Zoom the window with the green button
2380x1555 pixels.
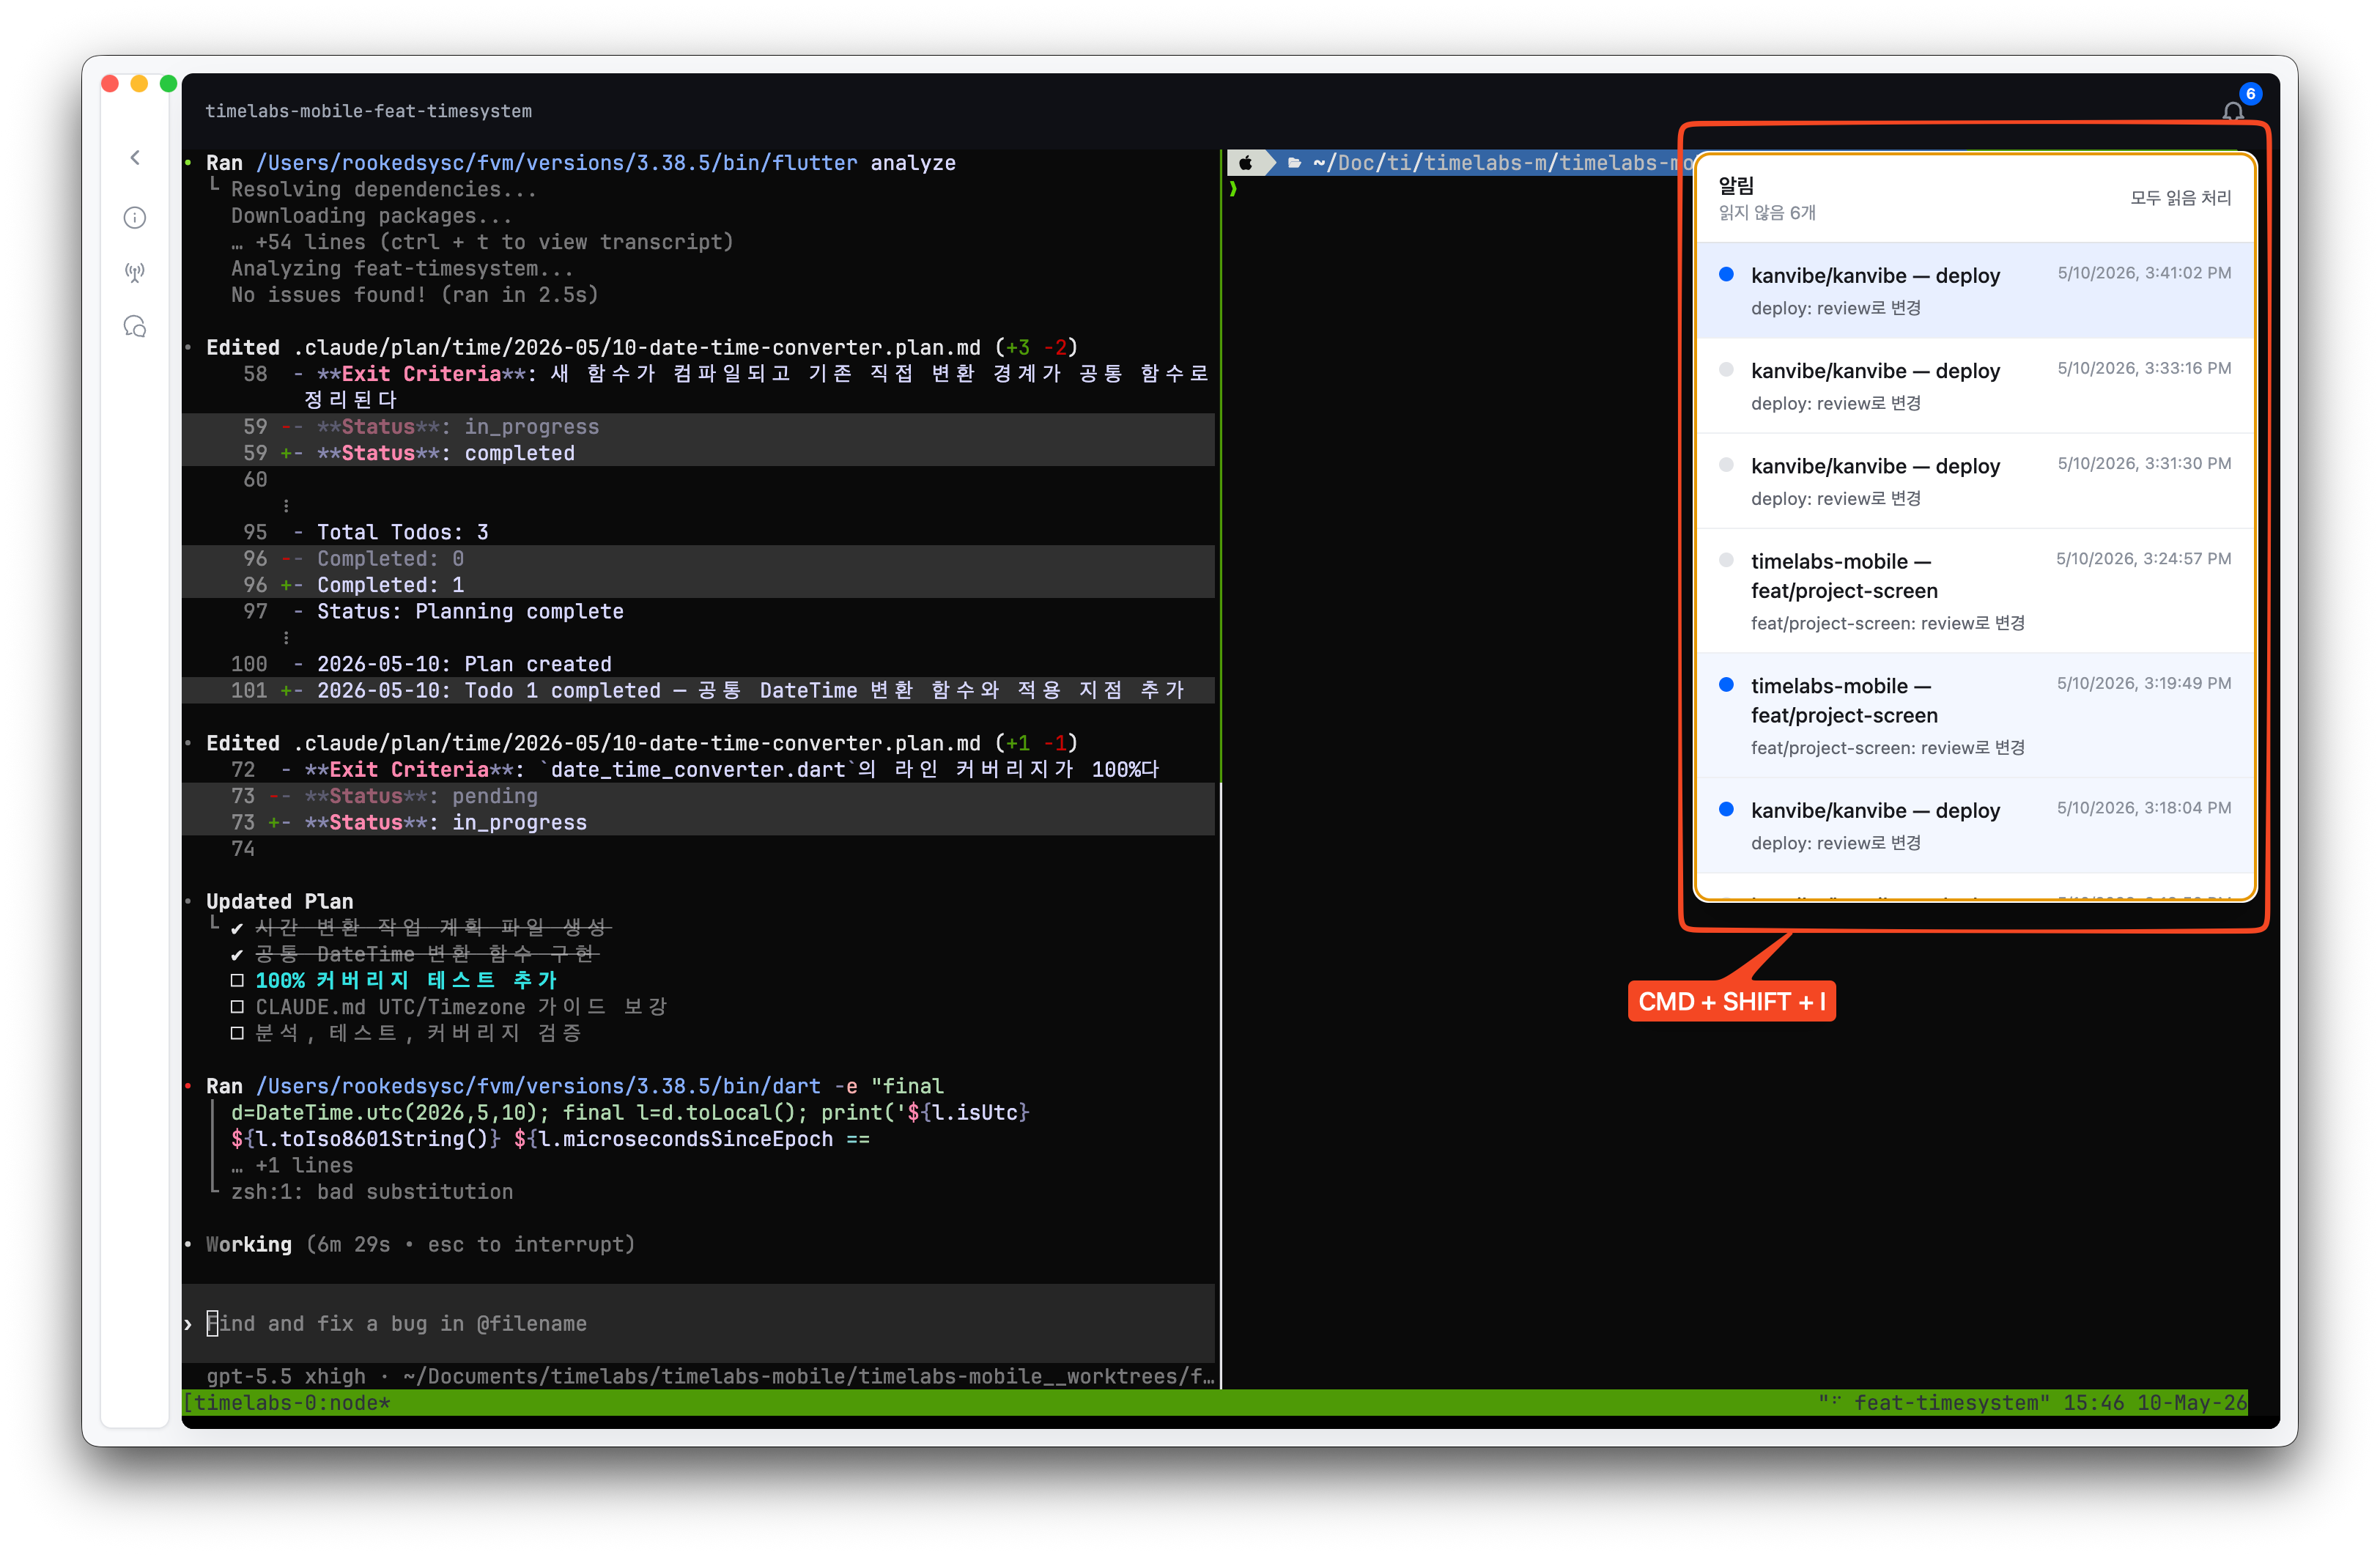click(x=169, y=84)
